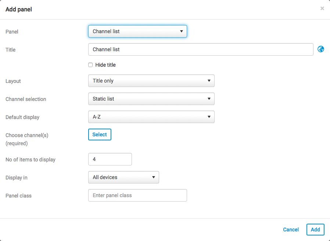This screenshot has width=330, height=241.
Task: Click the Add panel dialog heading
Action: point(19,9)
